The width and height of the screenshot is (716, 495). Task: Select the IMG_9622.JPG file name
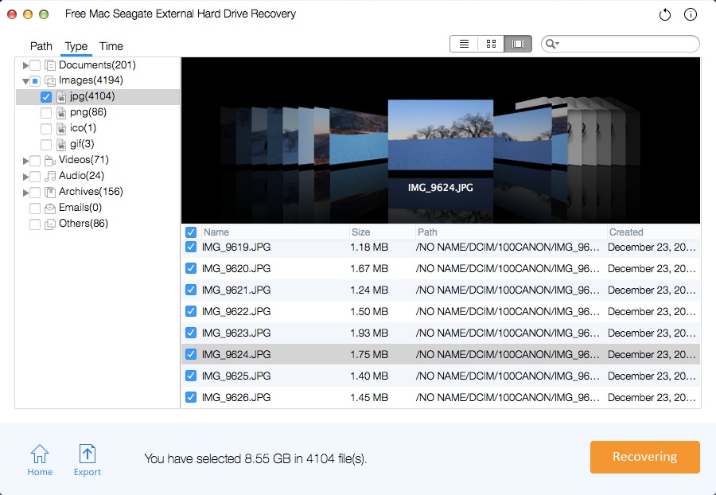(236, 311)
